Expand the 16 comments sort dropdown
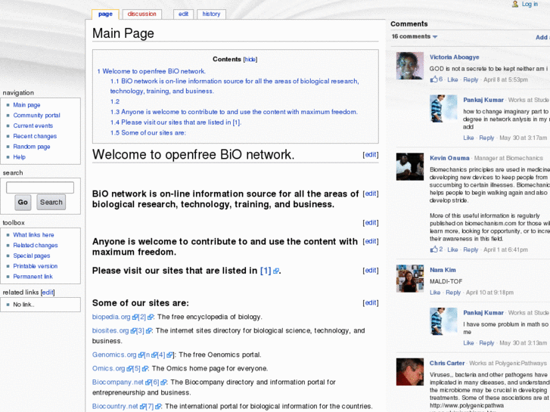This screenshot has height=412, width=550. click(415, 36)
